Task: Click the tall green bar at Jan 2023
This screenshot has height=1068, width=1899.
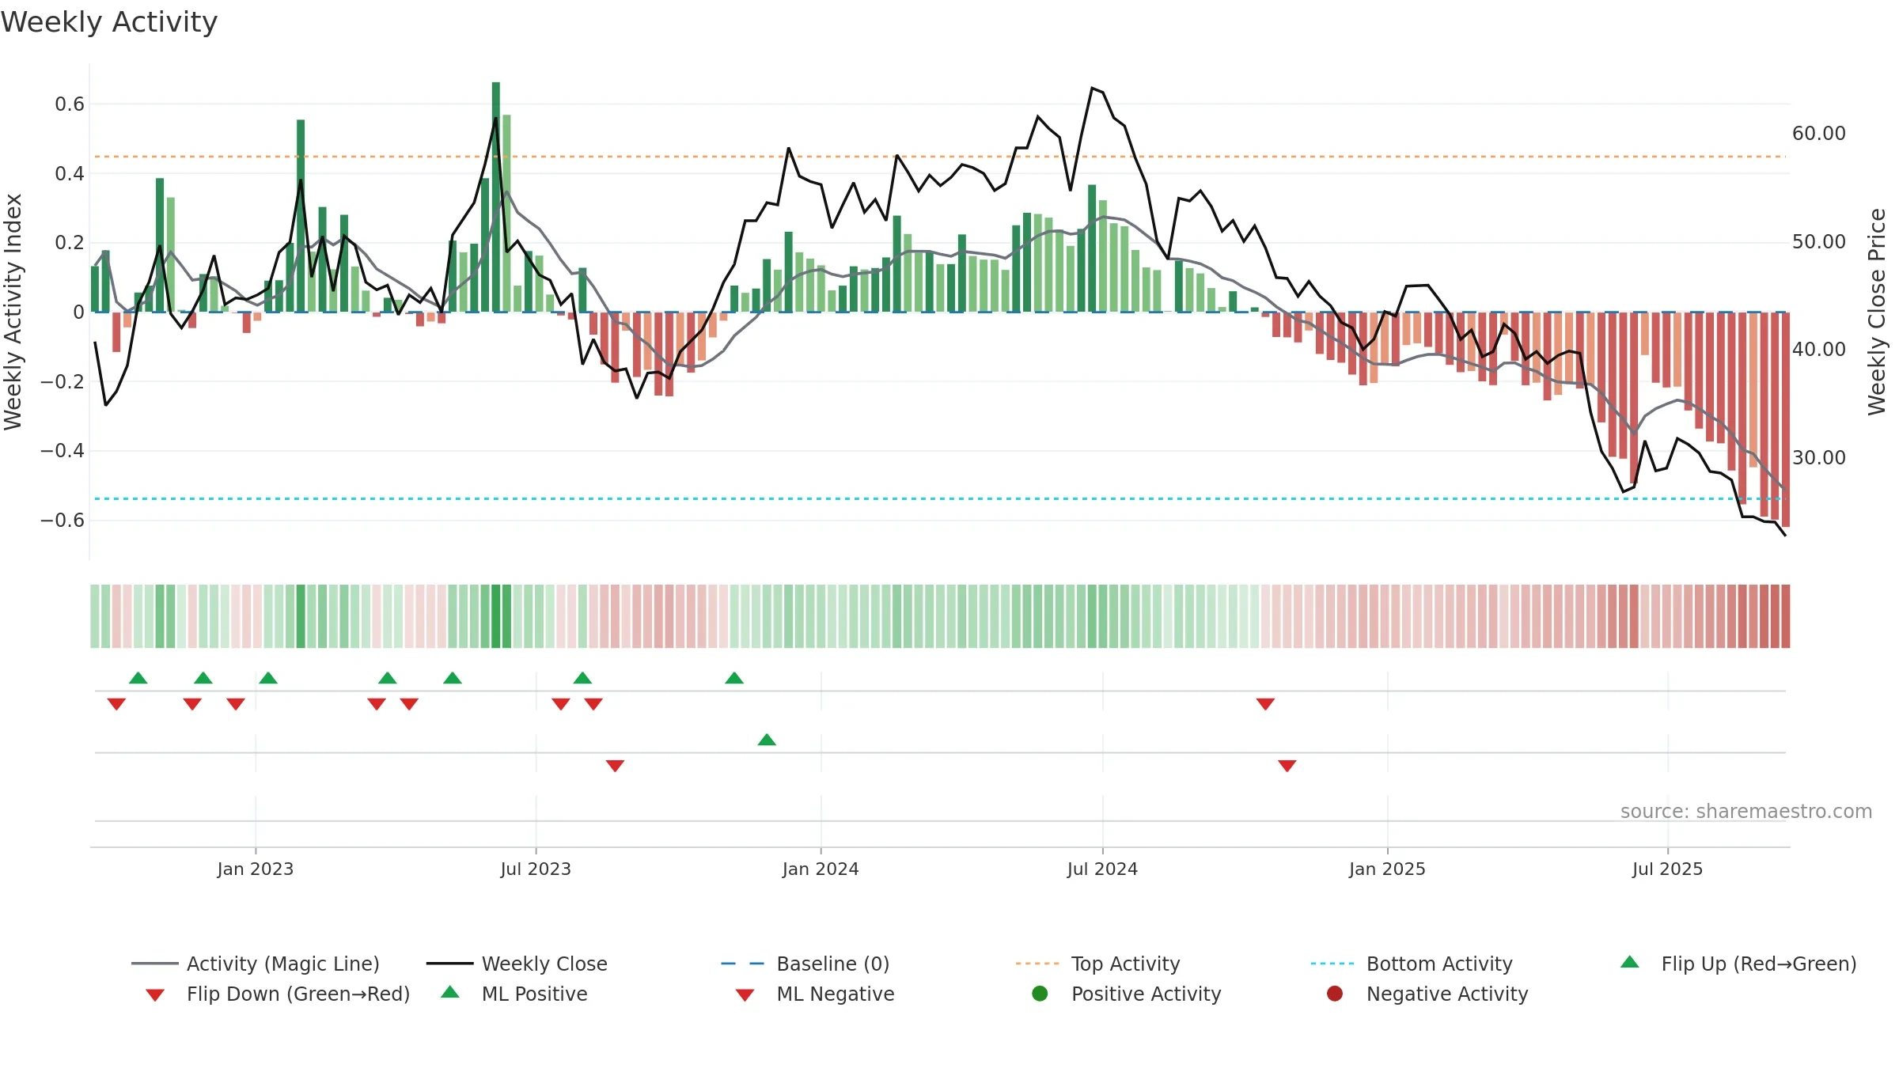Action: 301,216
